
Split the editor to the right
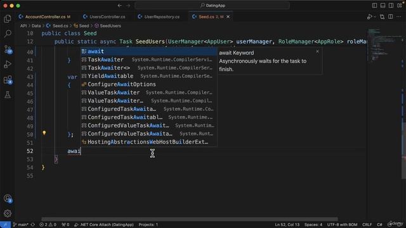[391, 17]
